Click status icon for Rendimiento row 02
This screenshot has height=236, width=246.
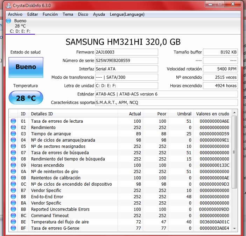coord(13,127)
